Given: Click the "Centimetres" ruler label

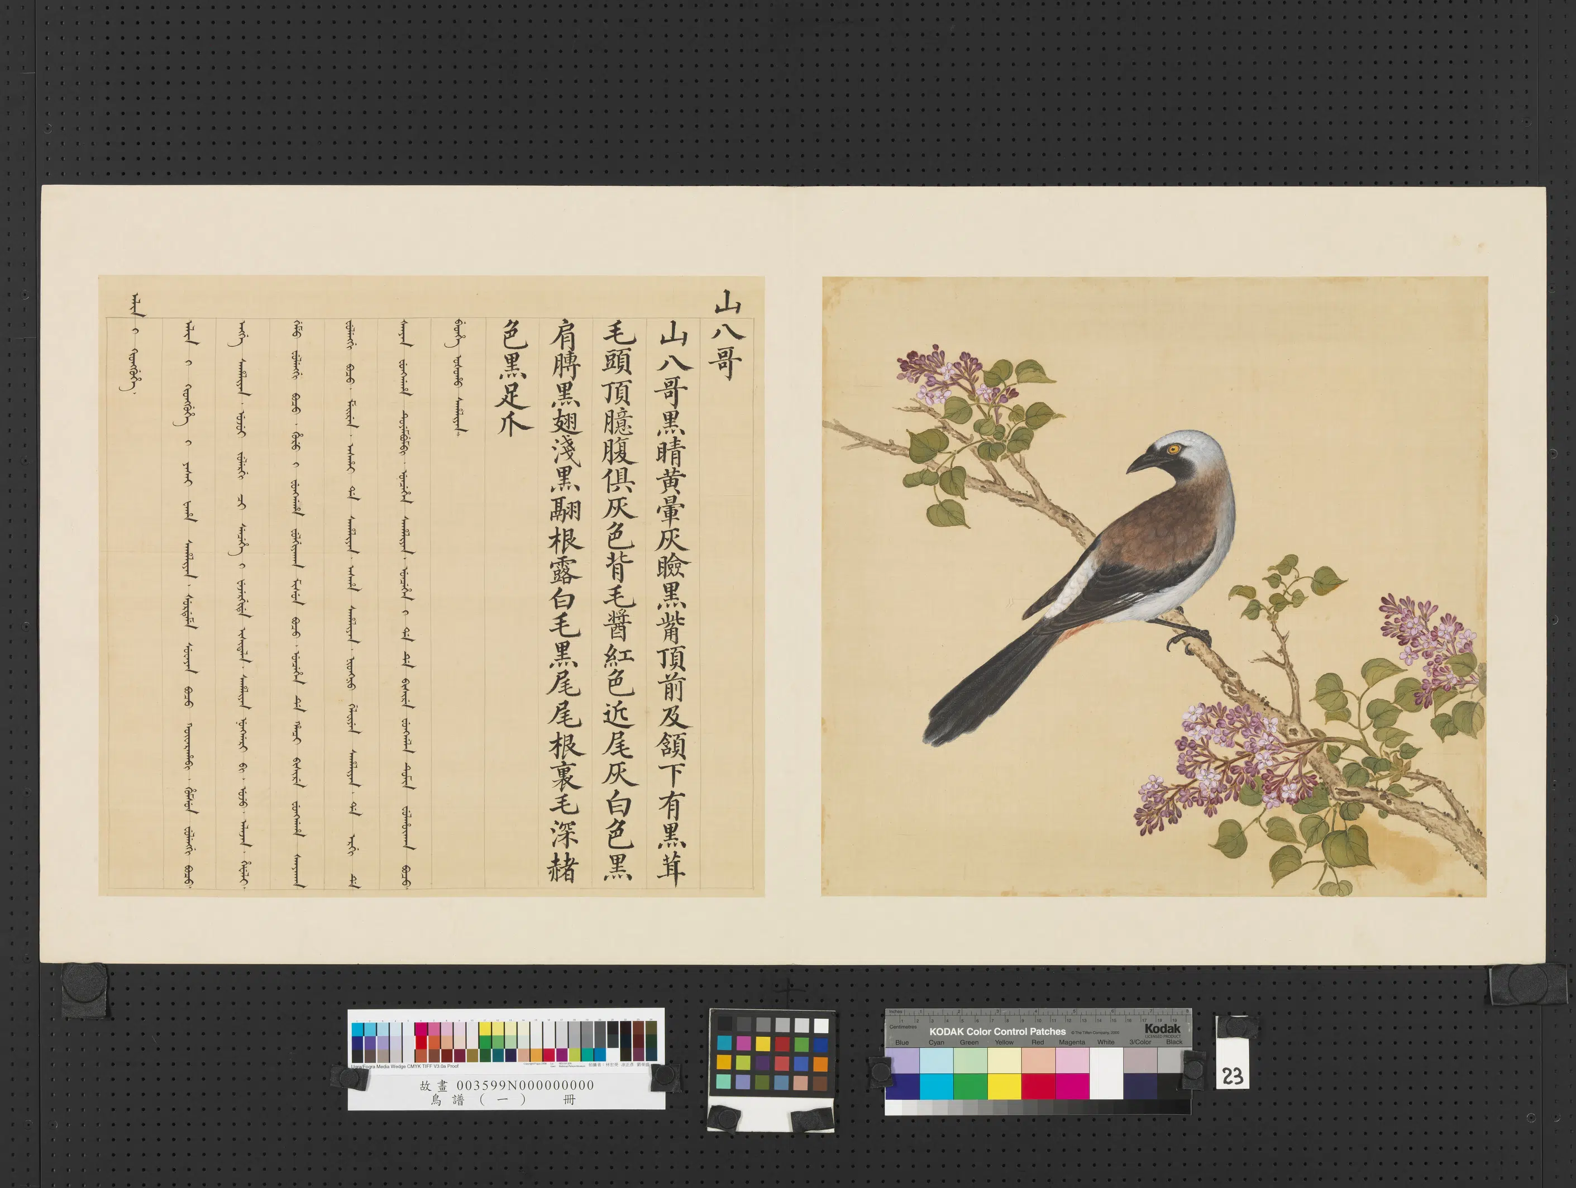Looking at the screenshot, I should (x=902, y=1027).
